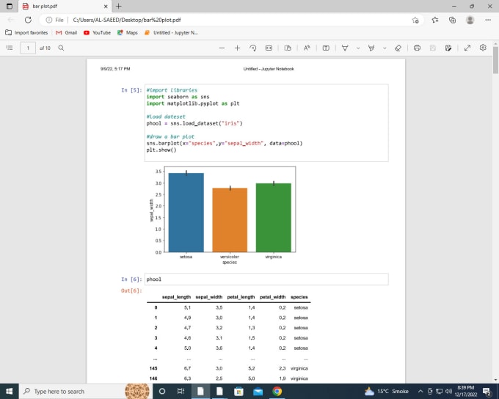Add this page to favorites

pos(415,20)
